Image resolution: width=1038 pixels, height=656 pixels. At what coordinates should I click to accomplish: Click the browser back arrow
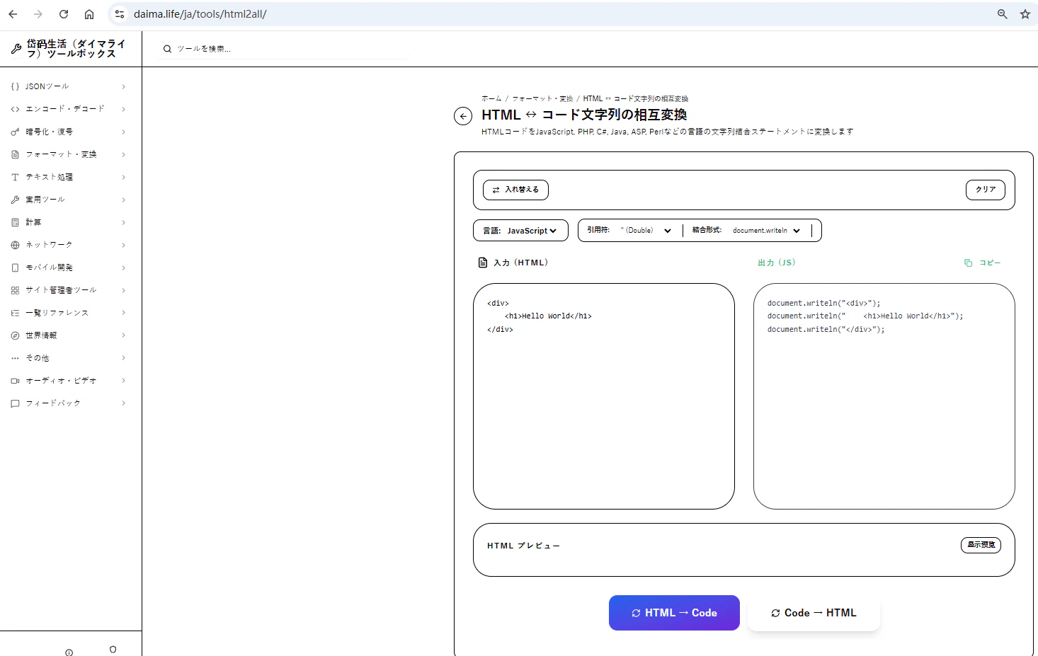pos(13,14)
